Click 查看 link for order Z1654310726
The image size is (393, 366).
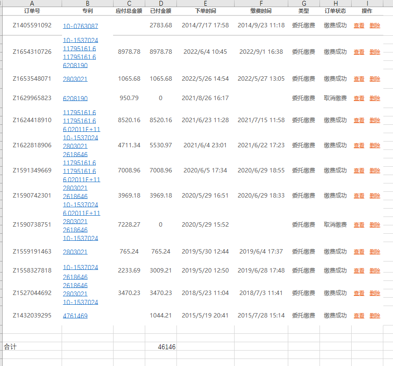coord(359,52)
